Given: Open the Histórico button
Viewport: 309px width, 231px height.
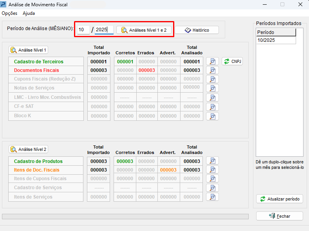Looking at the screenshot, I should tap(197, 30).
